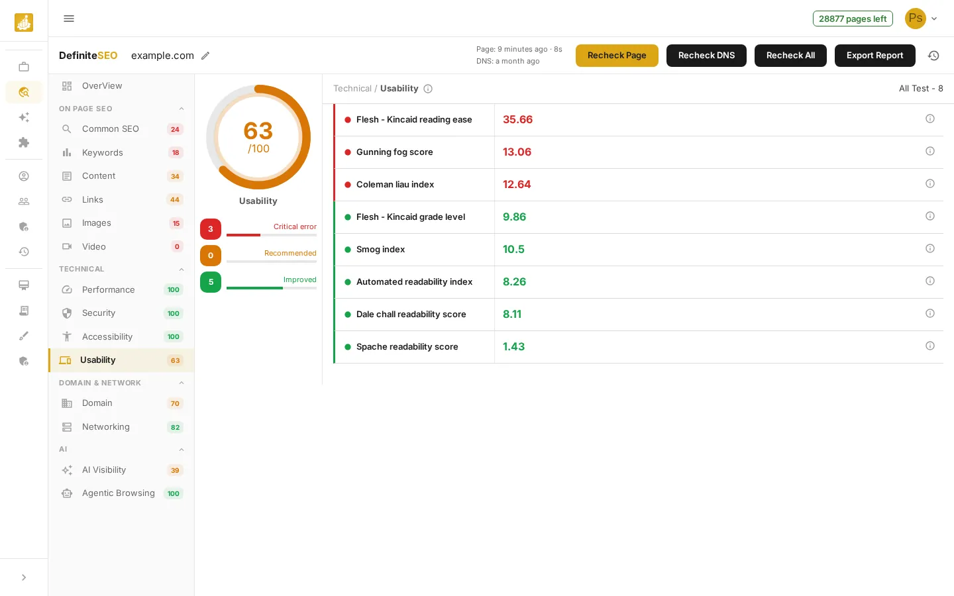Click the Recheck Page button
The height and width of the screenshot is (596, 954).
click(617, 56)
